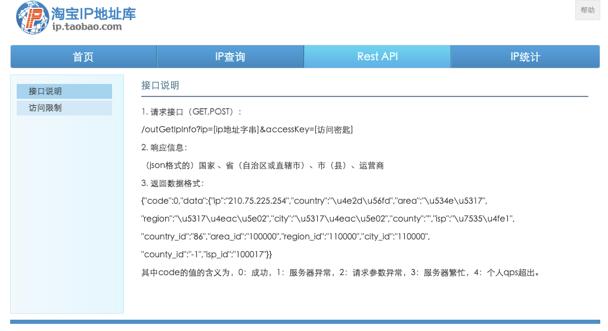Open 访问限制 in the sidebar

[64, 108]
